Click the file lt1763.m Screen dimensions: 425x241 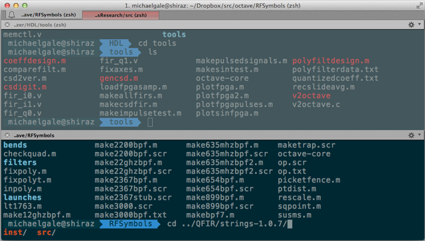23,206
